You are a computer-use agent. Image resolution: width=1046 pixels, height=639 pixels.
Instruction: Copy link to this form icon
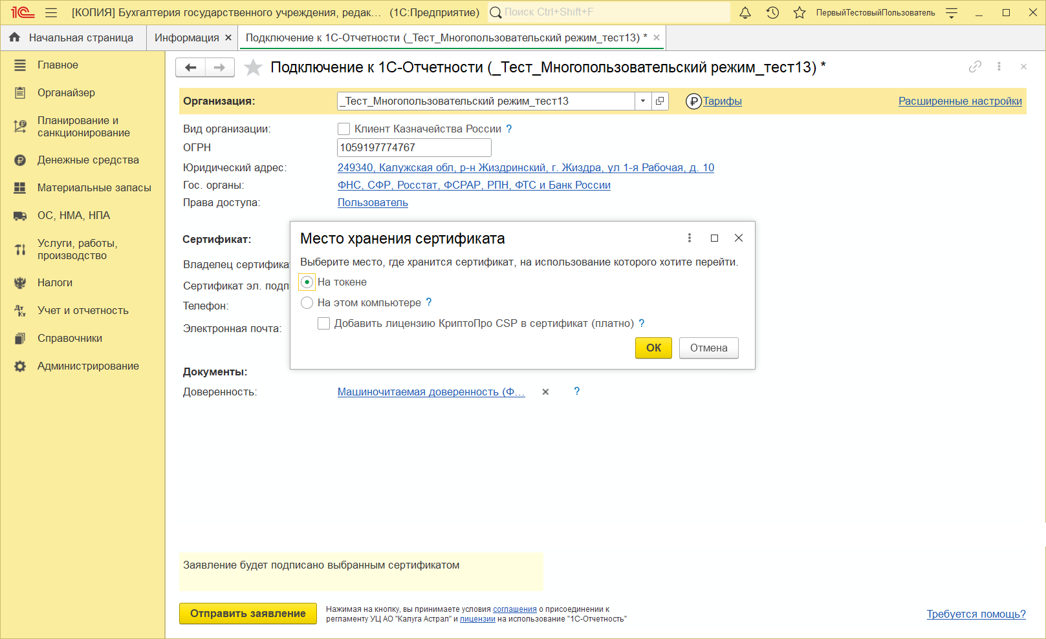pyautogui.click(x=975, y=67)
